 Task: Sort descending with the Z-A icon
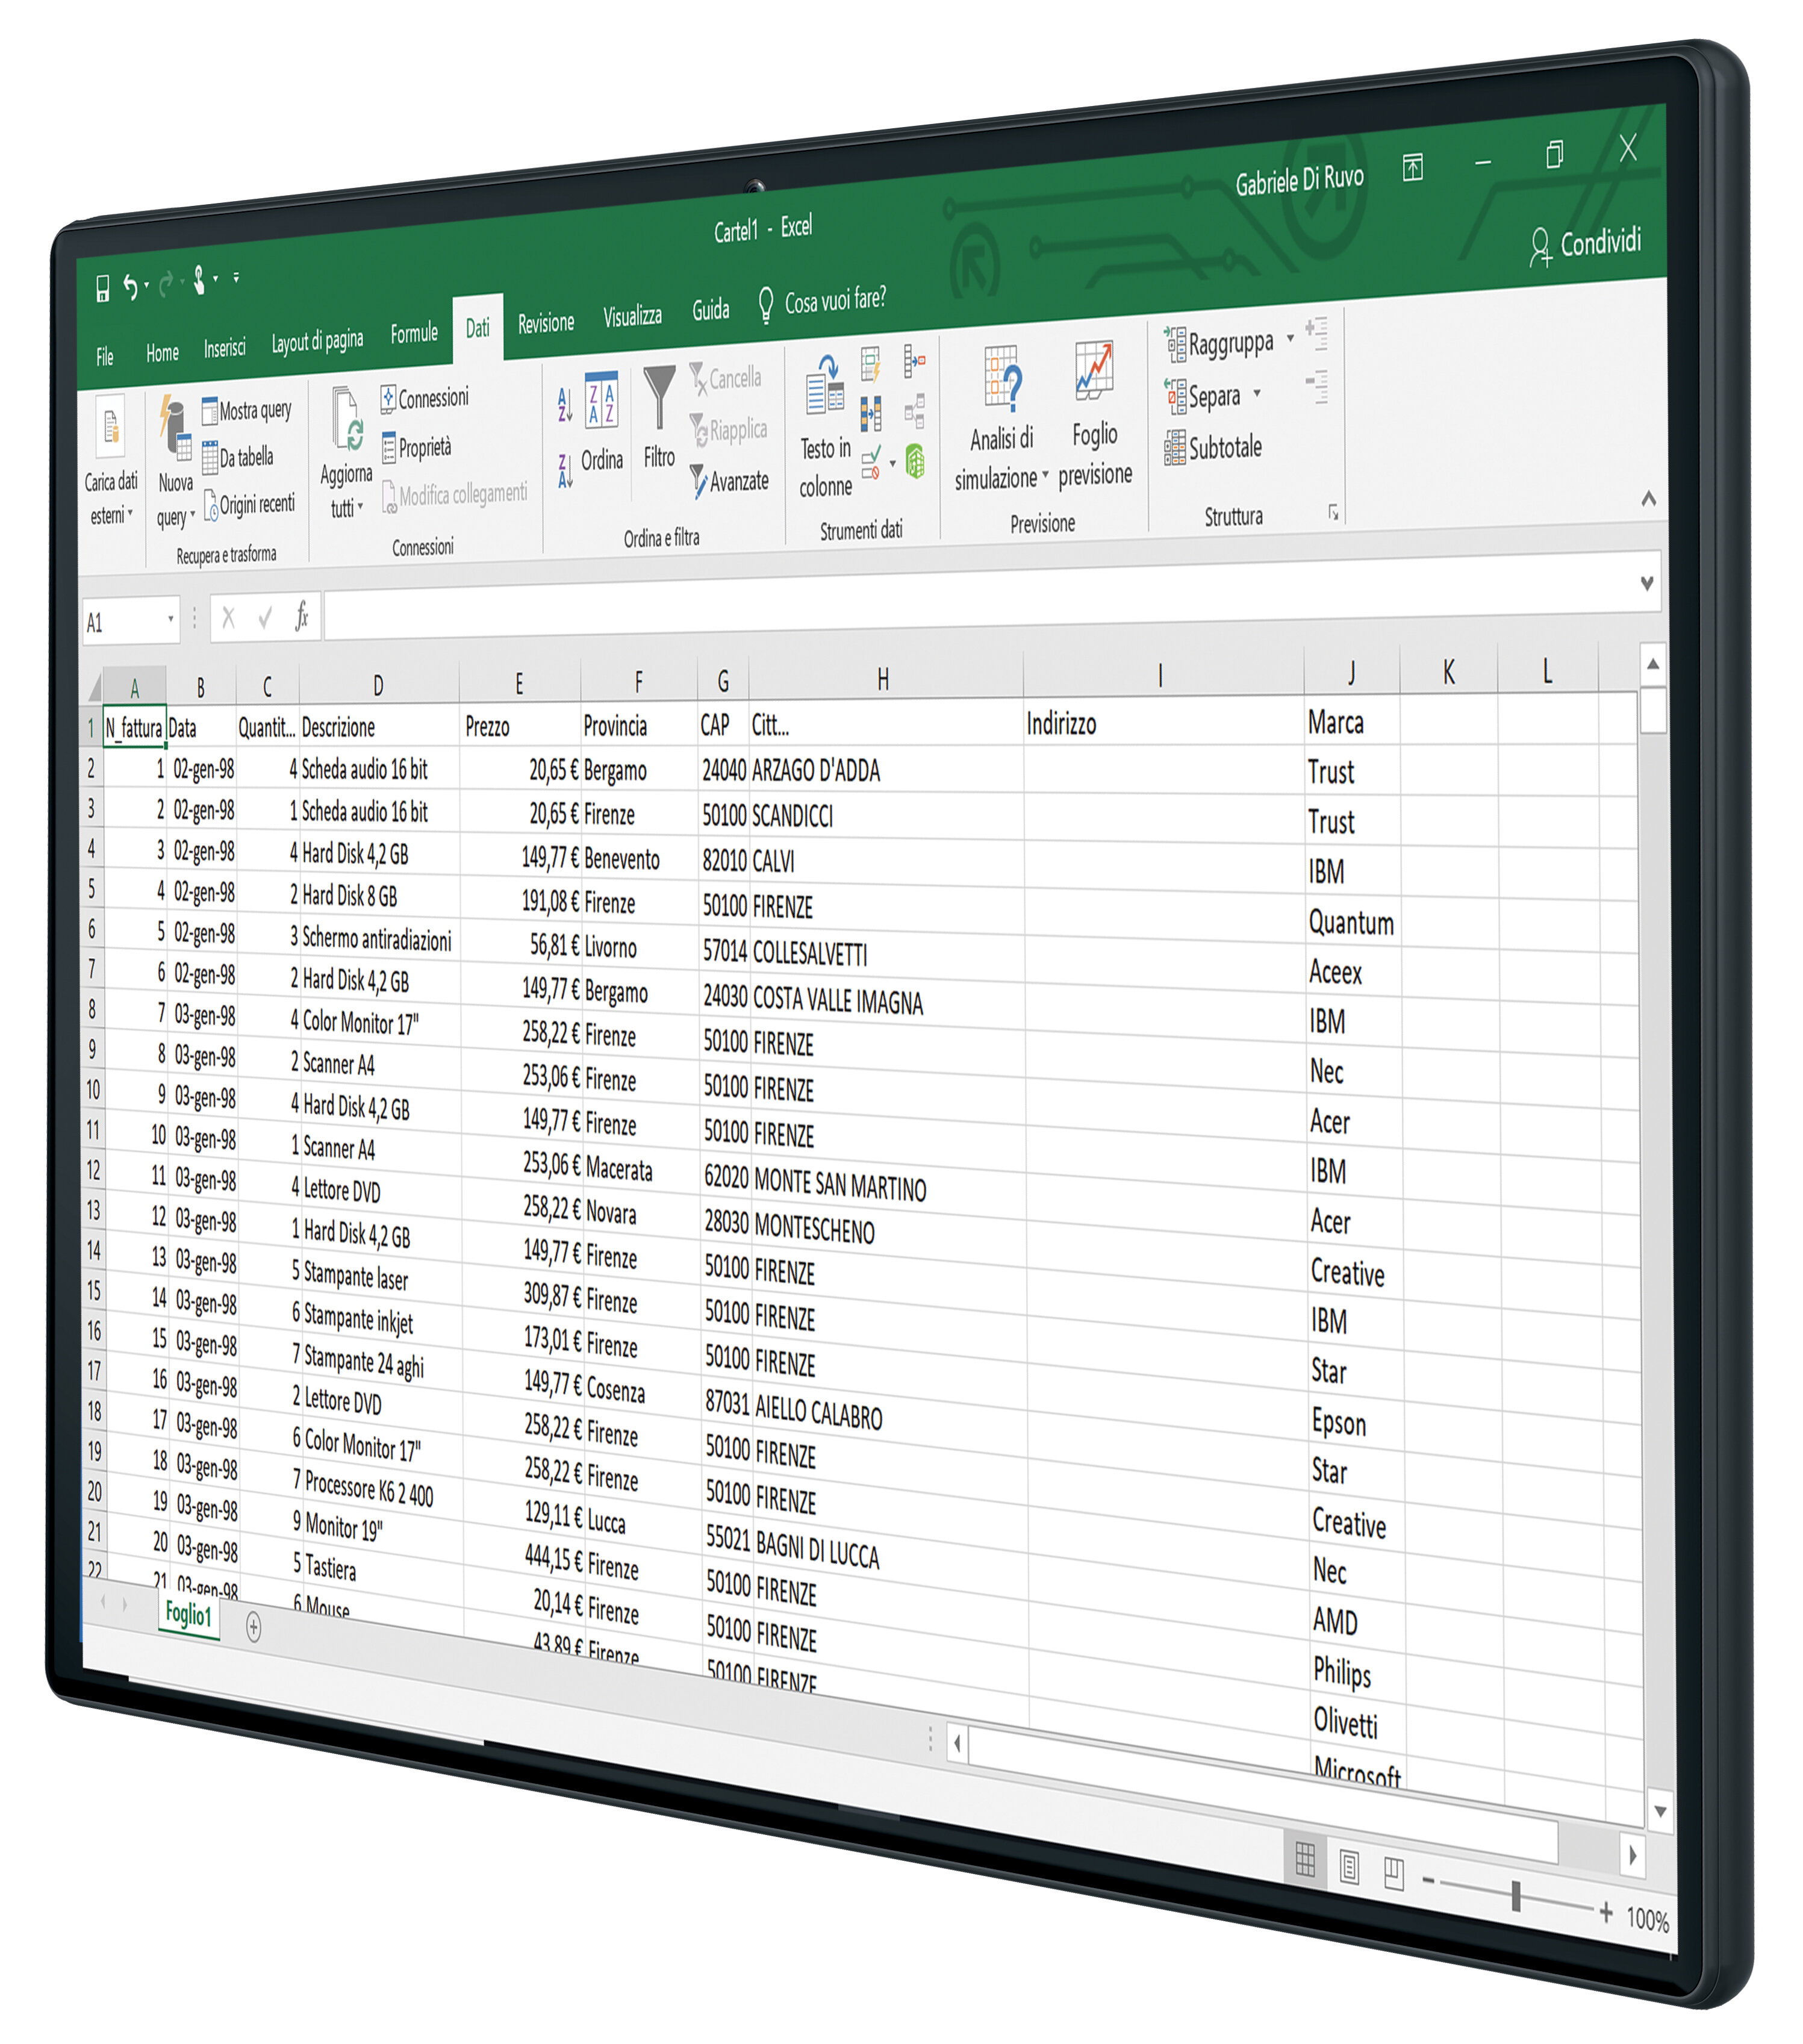[565, 469]
